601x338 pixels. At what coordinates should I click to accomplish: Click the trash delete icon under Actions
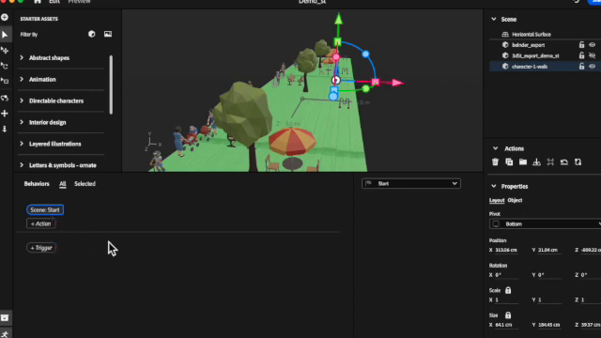tap(495, 162)
